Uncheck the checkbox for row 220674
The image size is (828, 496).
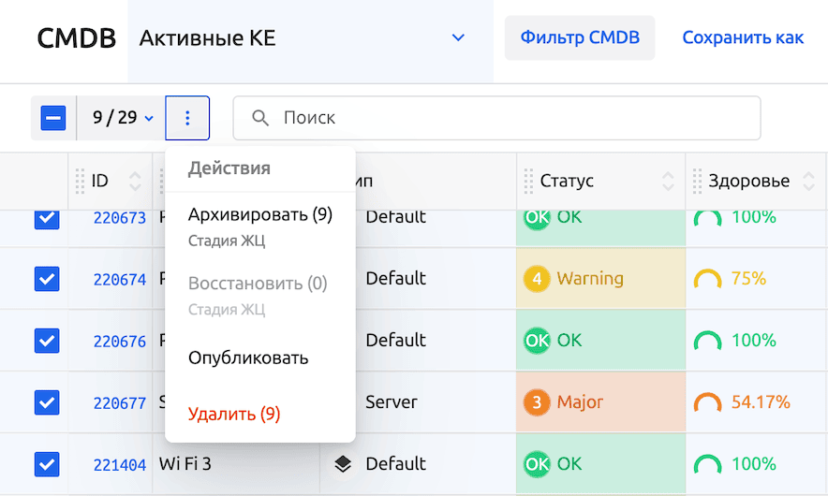[x=47, y=279]
